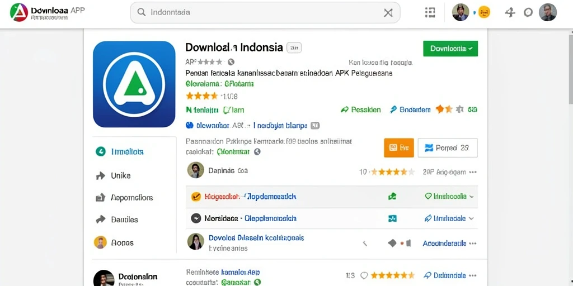Click the five-star rating in bottom row
573x286 pixels.
tap(393, 275)
